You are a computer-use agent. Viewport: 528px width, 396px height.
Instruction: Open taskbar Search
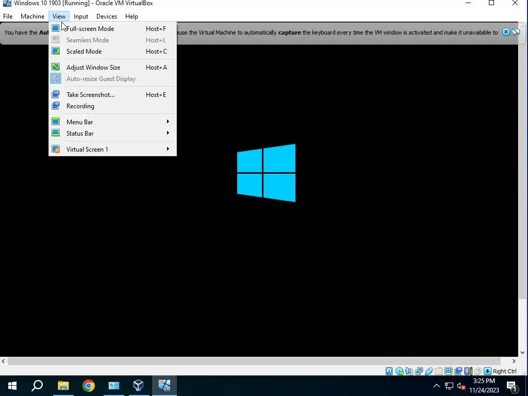click(37, 386)
